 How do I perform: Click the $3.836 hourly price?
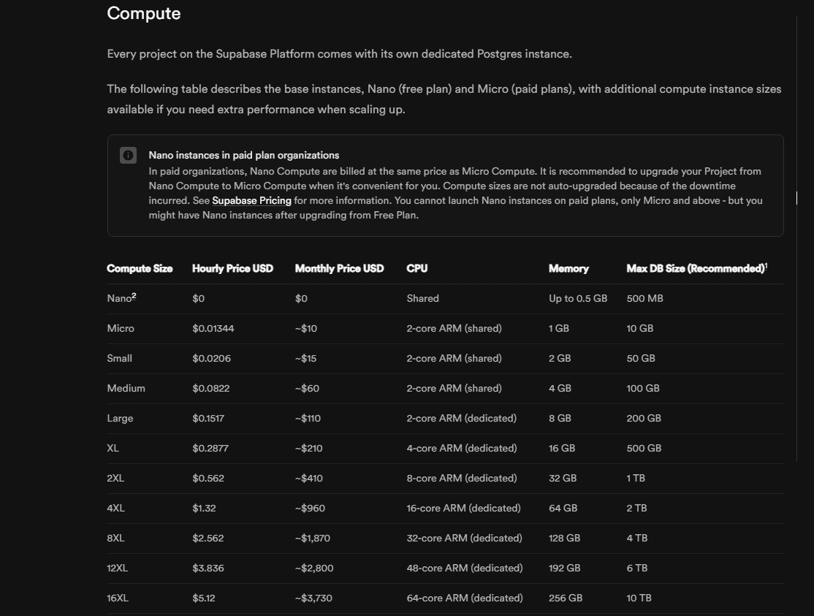click(208, 569)
